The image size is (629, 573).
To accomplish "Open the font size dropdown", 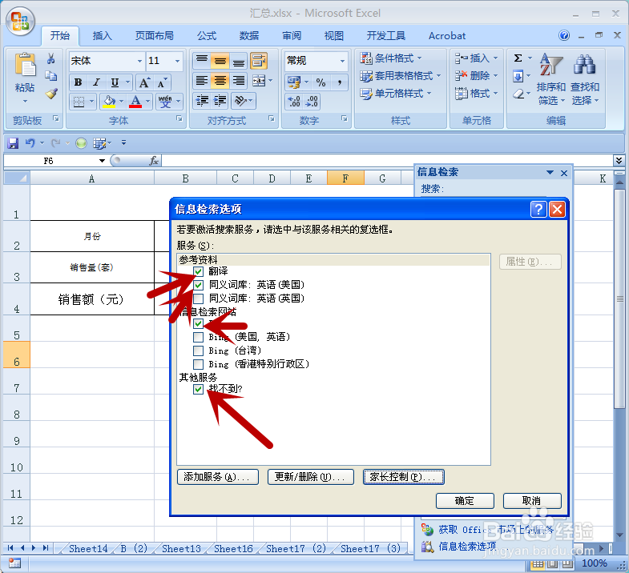I will coord(177,61).
